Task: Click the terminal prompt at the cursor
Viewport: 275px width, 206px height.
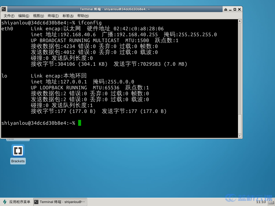Action: tap(79, 123)
